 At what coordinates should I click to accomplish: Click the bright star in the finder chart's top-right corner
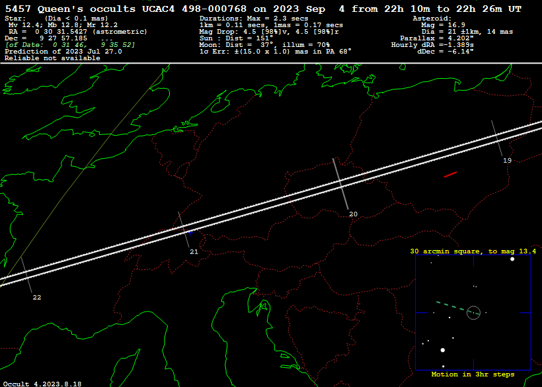(x=512, y=259)
